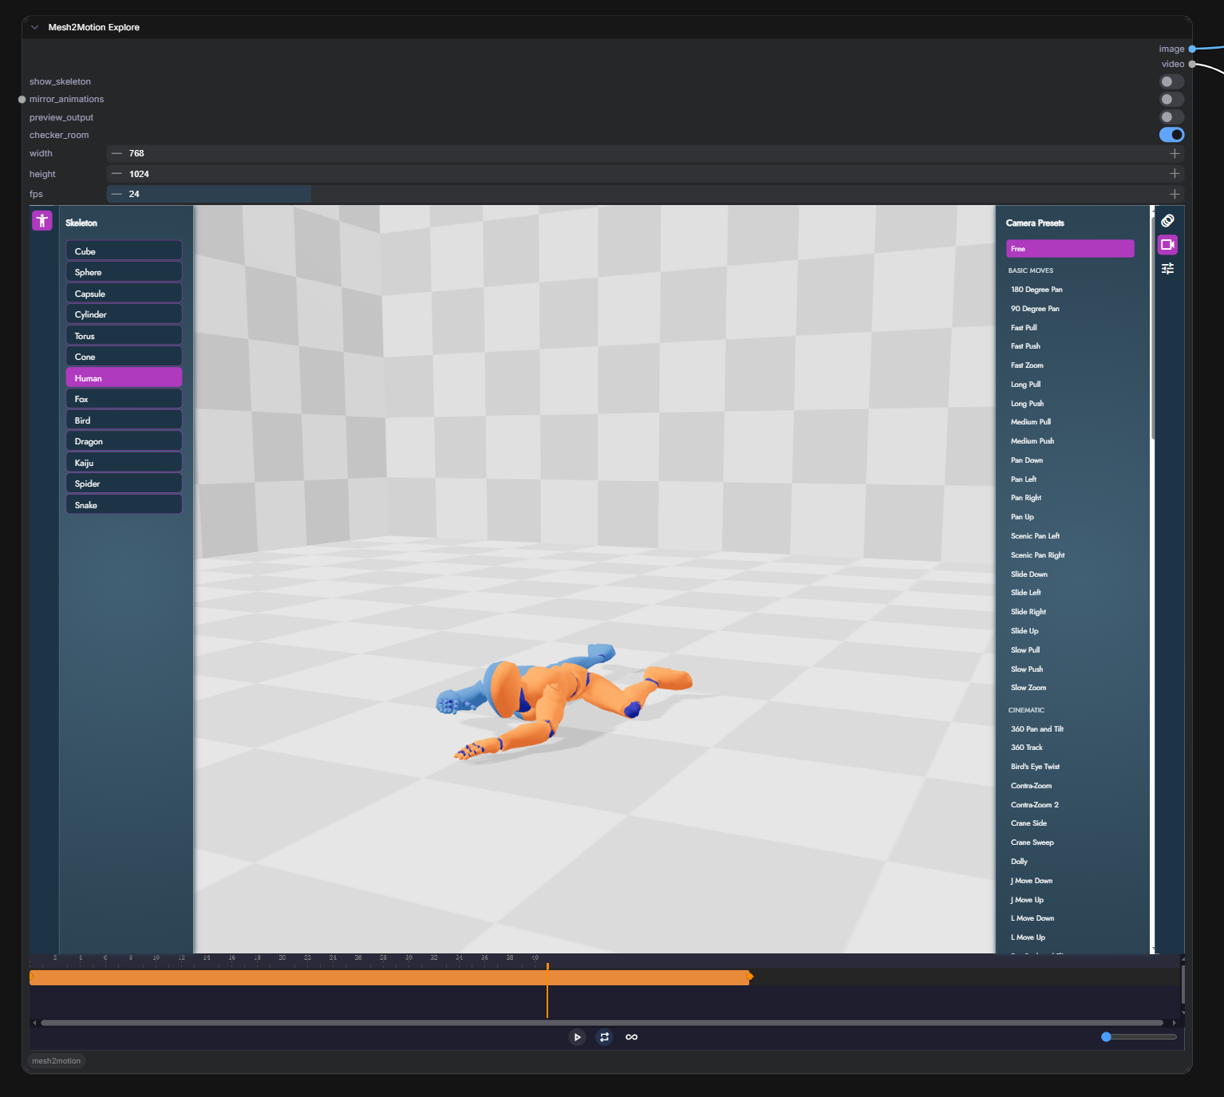This screenshot has height=1097, width=1224.
Task: Apply the 180 Degree Pan preset
Action: pos(1036,290)
